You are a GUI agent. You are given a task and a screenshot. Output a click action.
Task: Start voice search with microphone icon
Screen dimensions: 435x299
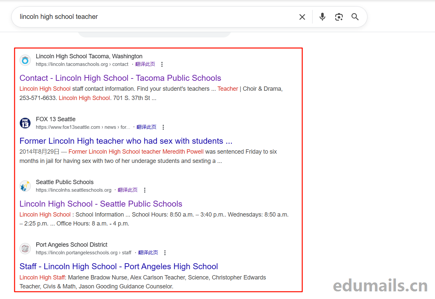(x=322, y=17)
